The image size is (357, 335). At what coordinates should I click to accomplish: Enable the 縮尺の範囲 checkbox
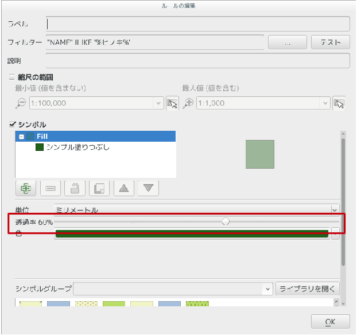pos(12,77)
